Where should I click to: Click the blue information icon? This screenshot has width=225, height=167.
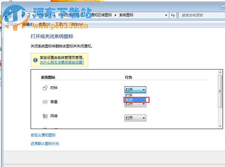tap(35, 60)
